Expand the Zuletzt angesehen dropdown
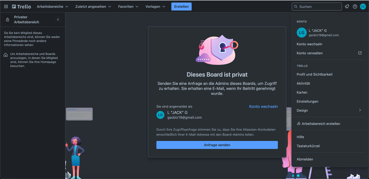The width and height of the screenshot is (369, 179). pos(93,7)
